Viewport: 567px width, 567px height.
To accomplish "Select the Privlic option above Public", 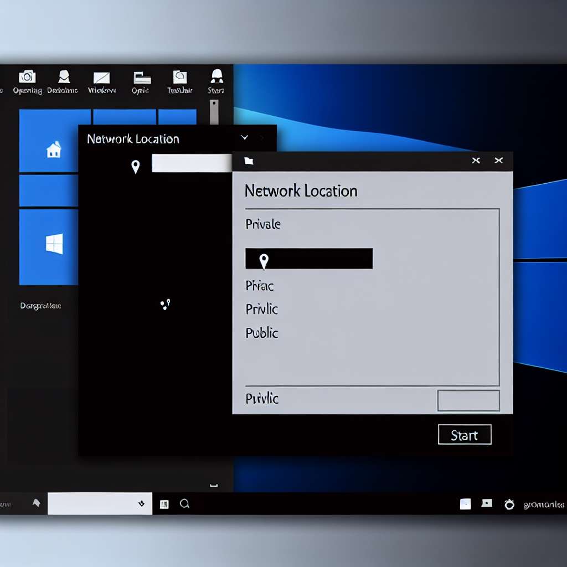I will coord(261,309).
